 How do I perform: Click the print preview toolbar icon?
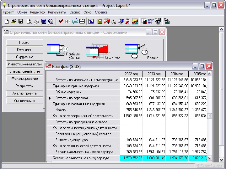(29, 22)
